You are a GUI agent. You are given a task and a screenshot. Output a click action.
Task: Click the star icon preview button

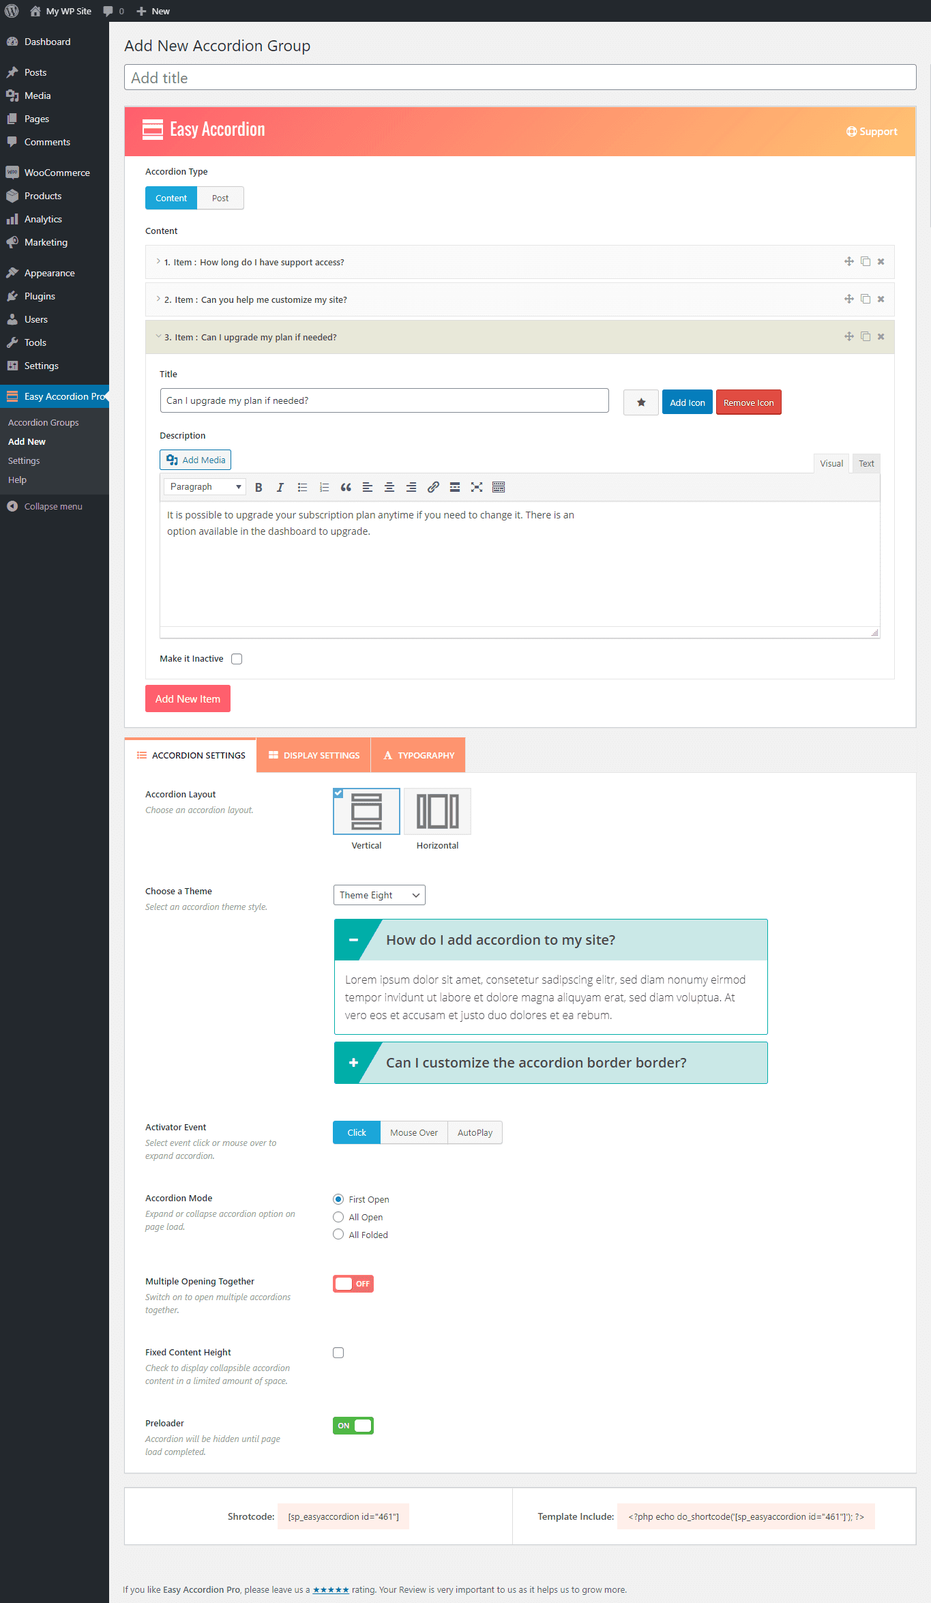[641, 402]
